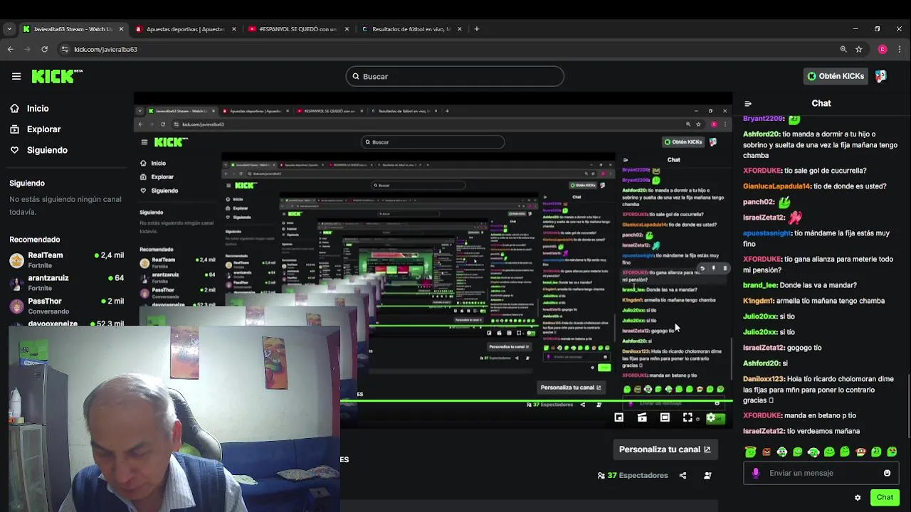Open PassThor recommended channel
The width and height of the screenshot is (911, 512).
tap(67, 306)
